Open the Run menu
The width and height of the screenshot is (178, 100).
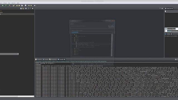[x=9, y=3]
